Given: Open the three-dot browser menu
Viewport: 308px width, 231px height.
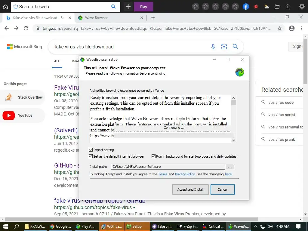Looking at the screenshot, I should pyautogui.click(x=301, y=28).
